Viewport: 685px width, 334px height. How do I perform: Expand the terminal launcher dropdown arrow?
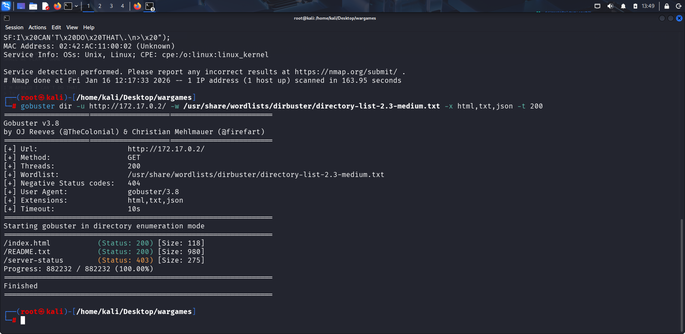(76, 6)
